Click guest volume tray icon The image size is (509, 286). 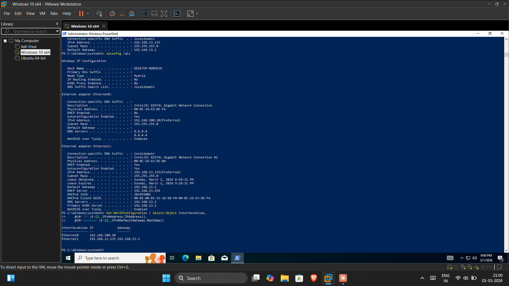tap(475, 258)
